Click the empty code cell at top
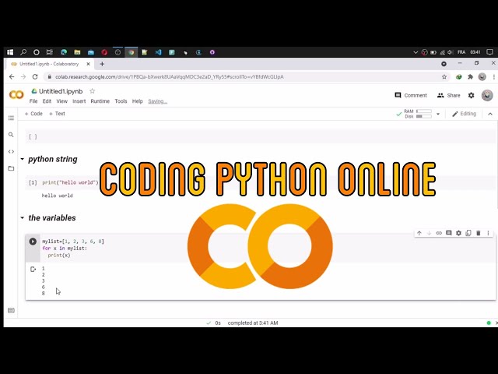The image size is (498, 374). 261,137
